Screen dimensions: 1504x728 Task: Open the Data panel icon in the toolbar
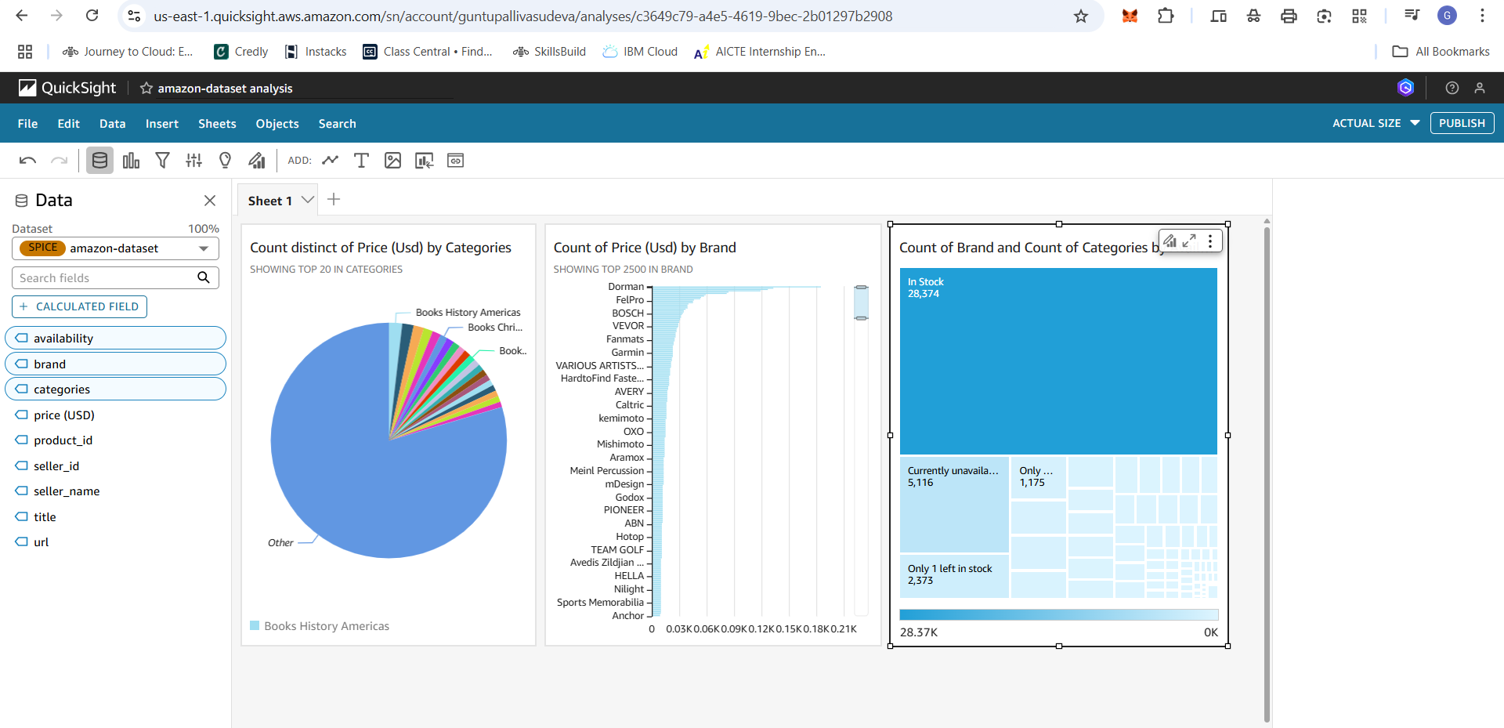tap(99, 160)
